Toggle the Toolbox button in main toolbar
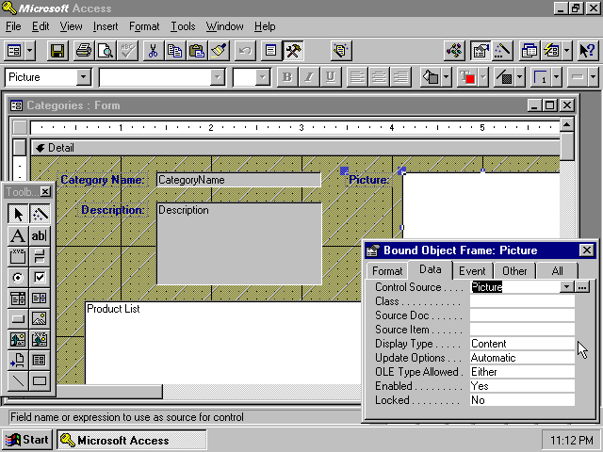The width and height of the screenshot is (603, 452). (293, 51)
